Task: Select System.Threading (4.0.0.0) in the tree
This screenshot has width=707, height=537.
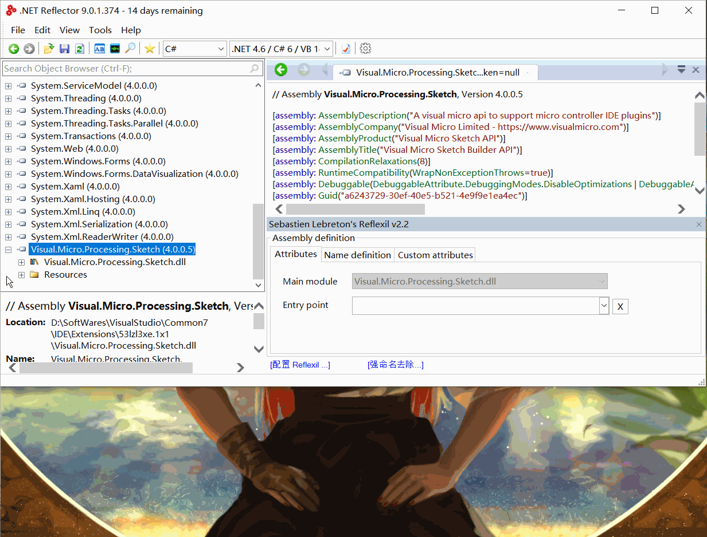Action: tap(85, 98)
